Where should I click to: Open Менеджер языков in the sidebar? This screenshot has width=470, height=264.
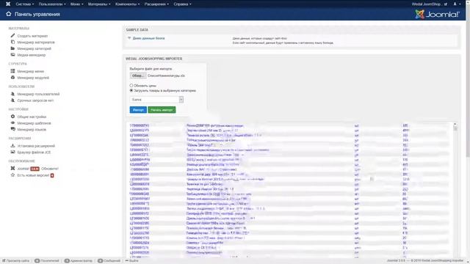click(x=32, y=130)
